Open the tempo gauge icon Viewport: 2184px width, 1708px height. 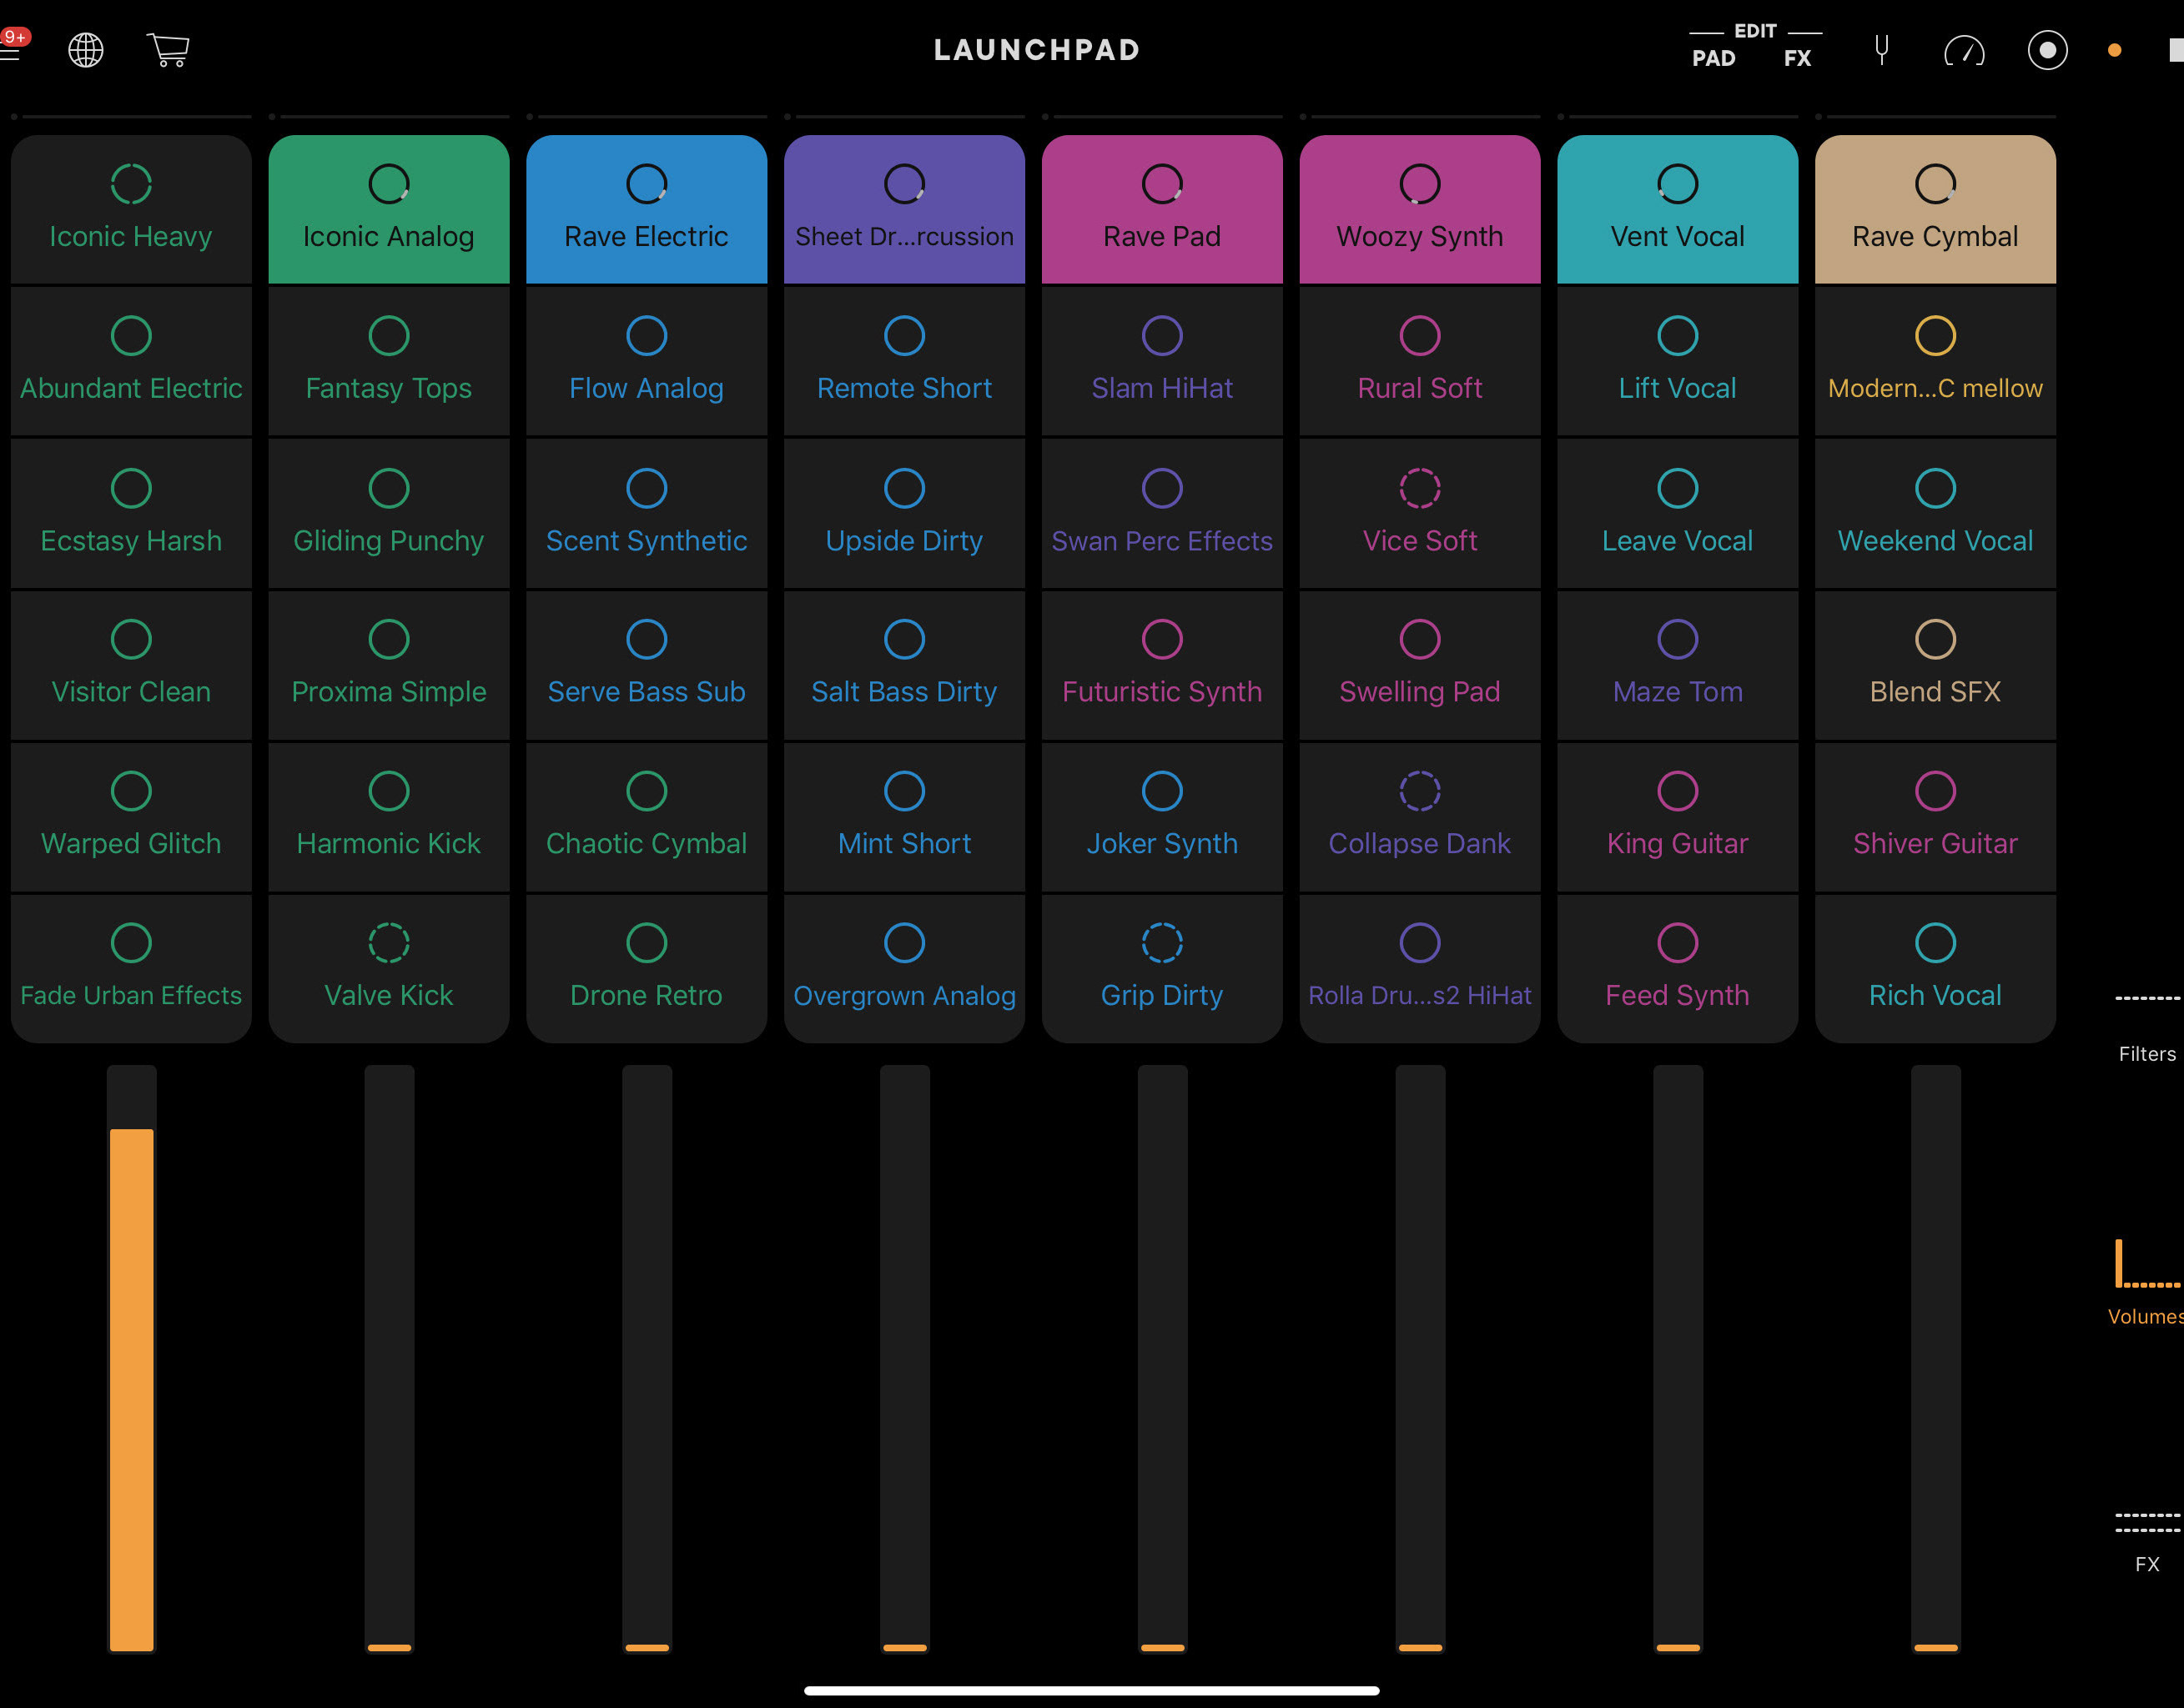coord(1964,50)
